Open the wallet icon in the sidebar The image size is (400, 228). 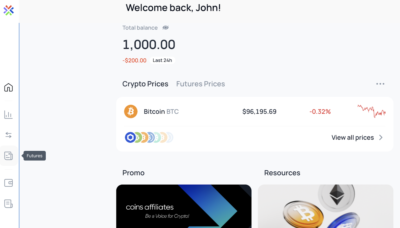click(8, 183)
